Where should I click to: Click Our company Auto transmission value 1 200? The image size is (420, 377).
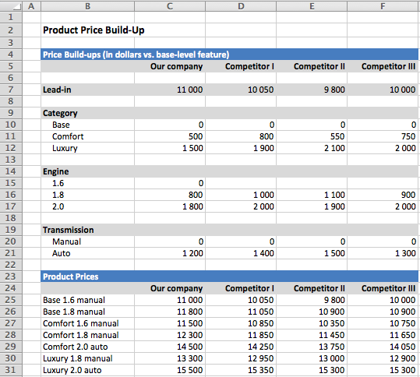(x=170, y=253)
